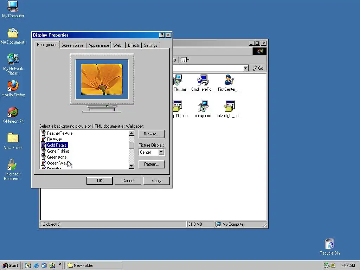Select Greenstone wallpaper entry

coord(57,157)
